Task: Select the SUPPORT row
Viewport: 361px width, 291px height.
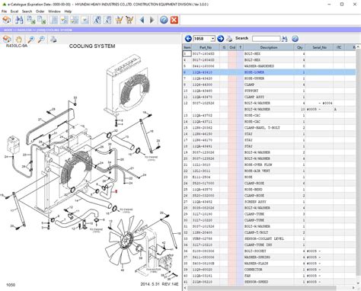Action: coord(270,91)
